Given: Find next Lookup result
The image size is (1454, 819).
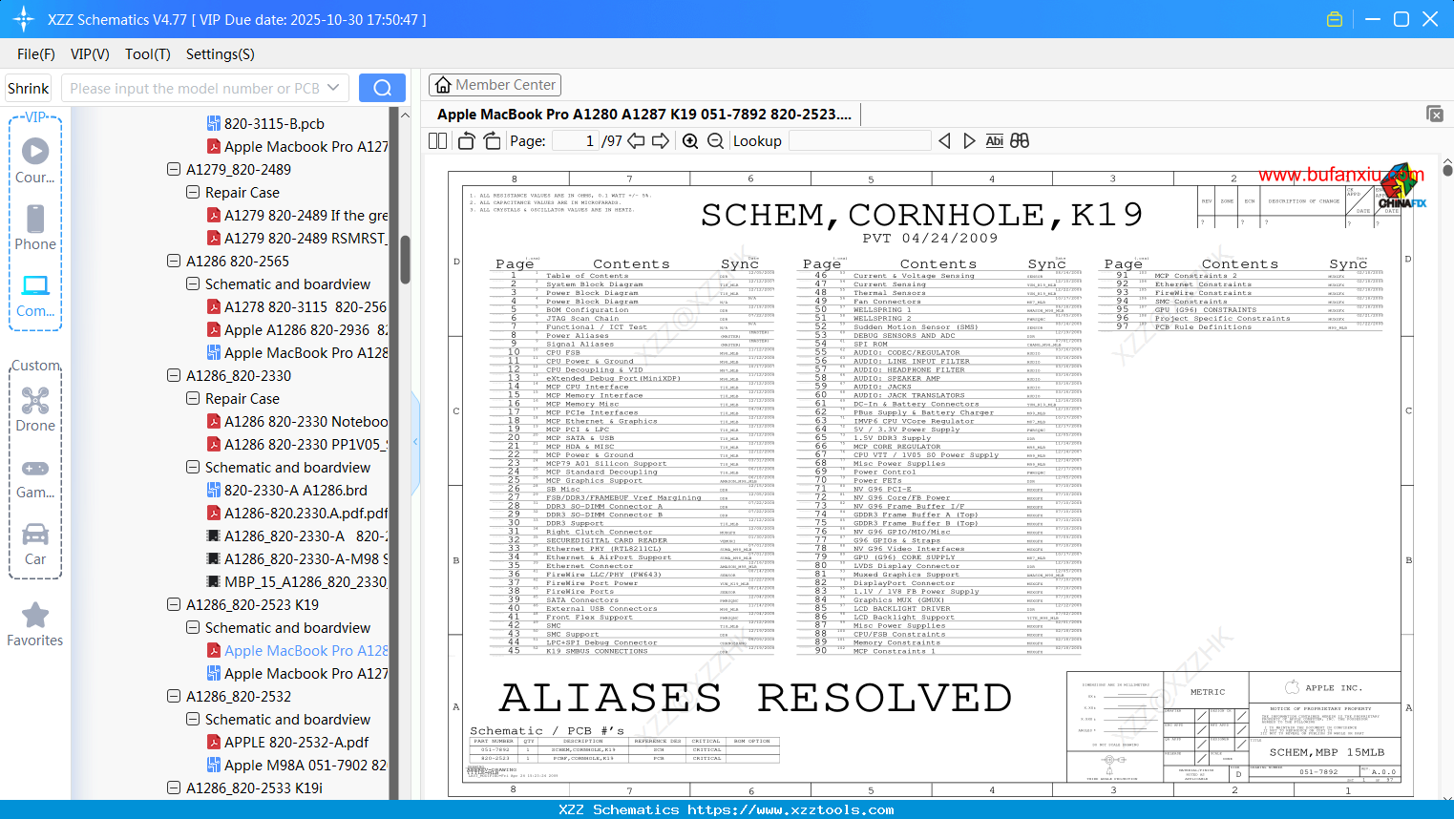Looking at the screenshot, I should point(969,140).
